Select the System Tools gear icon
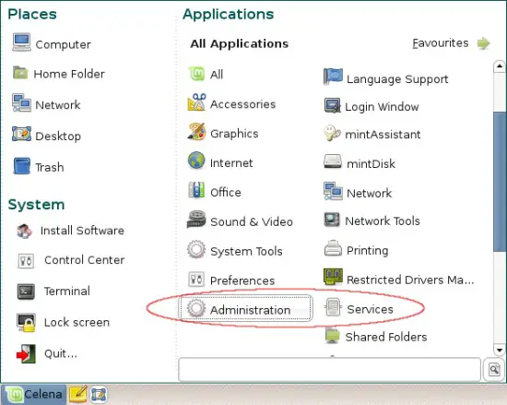The image size is (507, 405). pos(196,249)
